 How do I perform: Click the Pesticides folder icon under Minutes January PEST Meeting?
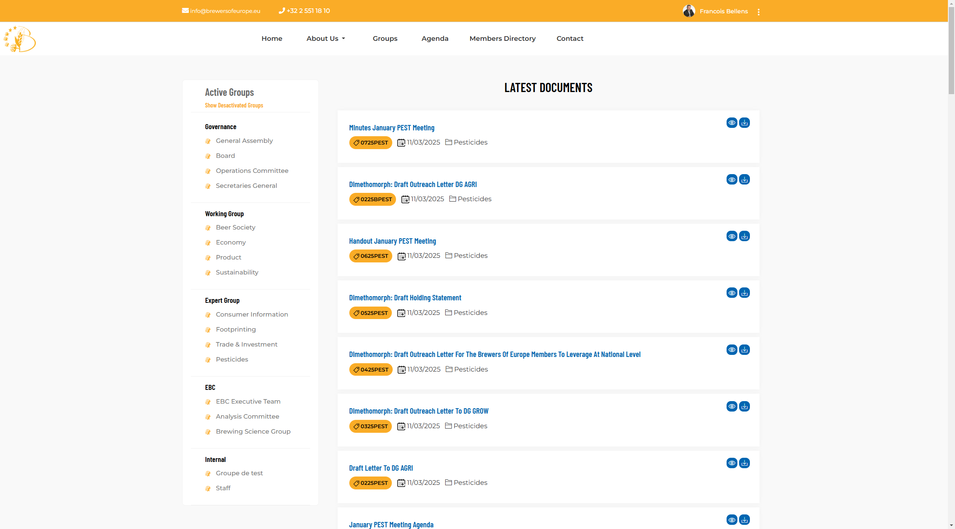449,142
